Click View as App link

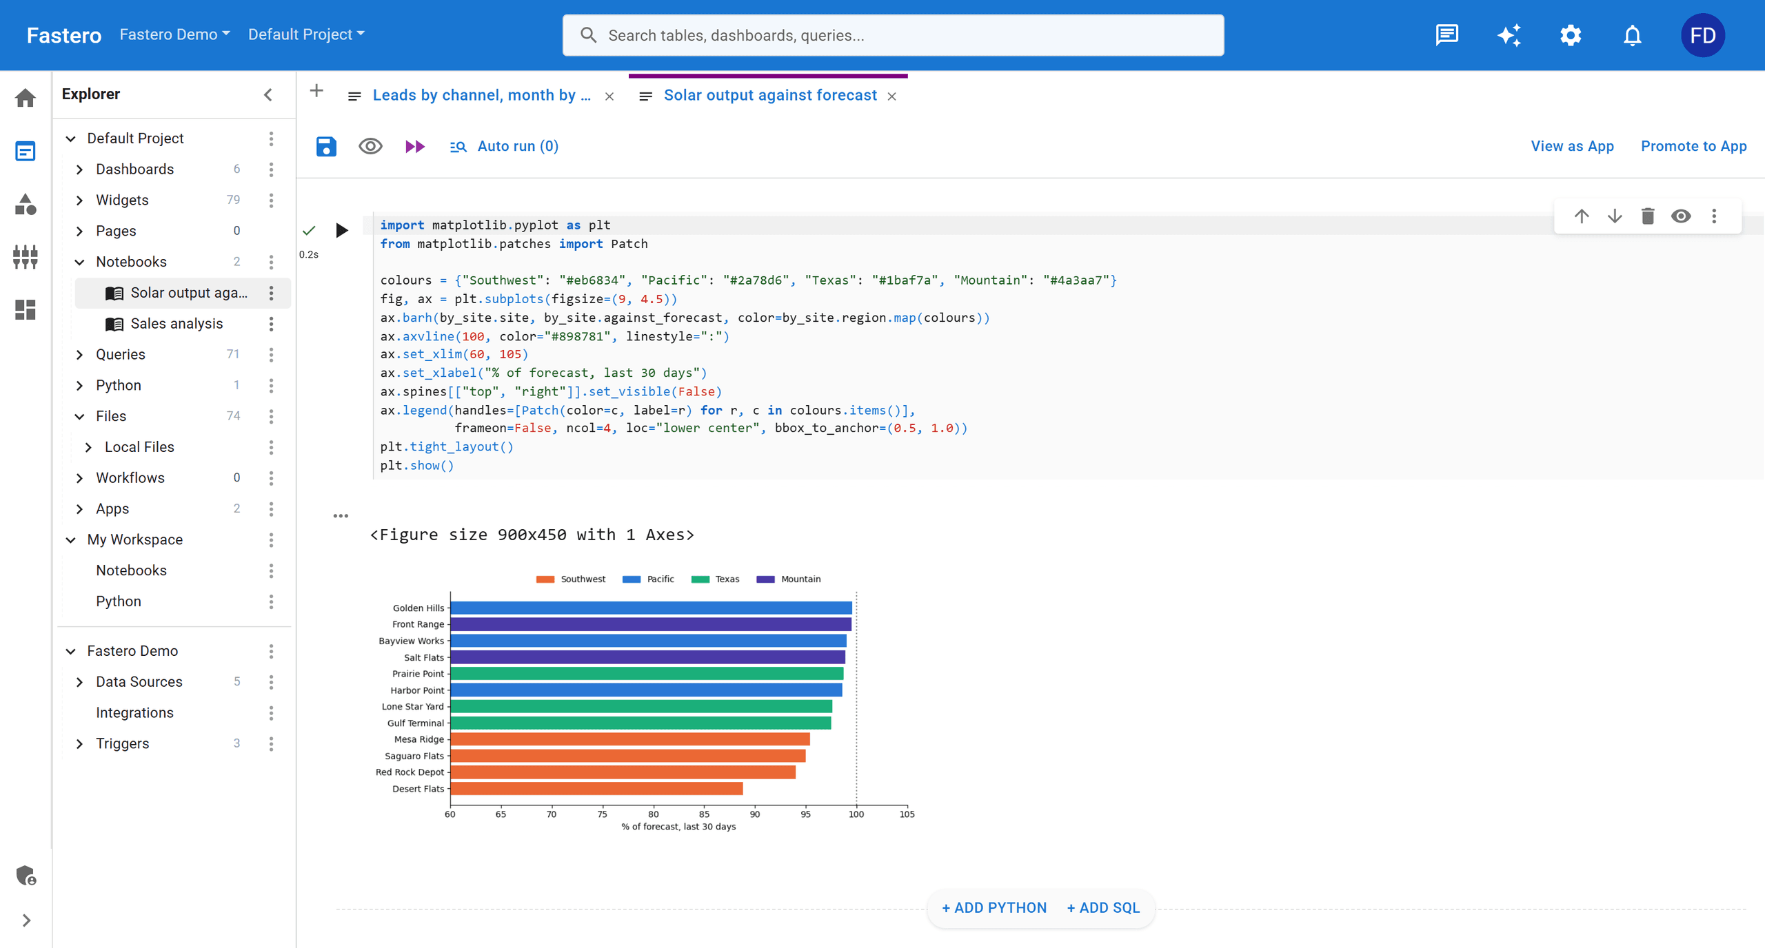coord(1572,146)
